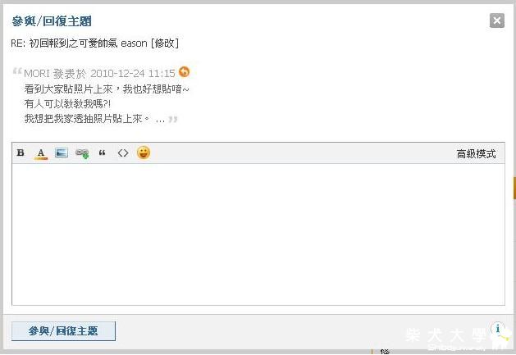Click the [修改] link beside the subject
Screen dimensions: 516x355
tap(165, 43)
